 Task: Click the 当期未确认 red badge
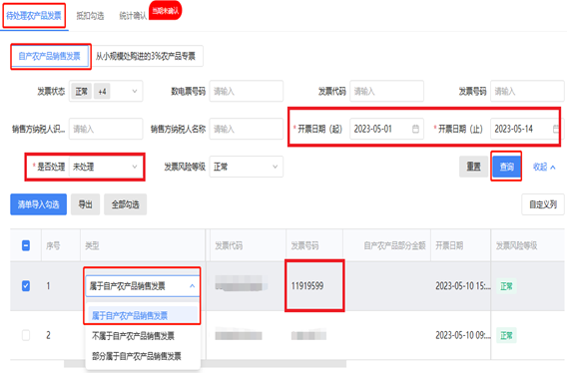point(166,11)
